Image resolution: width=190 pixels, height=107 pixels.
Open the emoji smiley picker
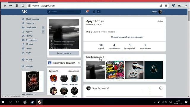click(161, 88)
